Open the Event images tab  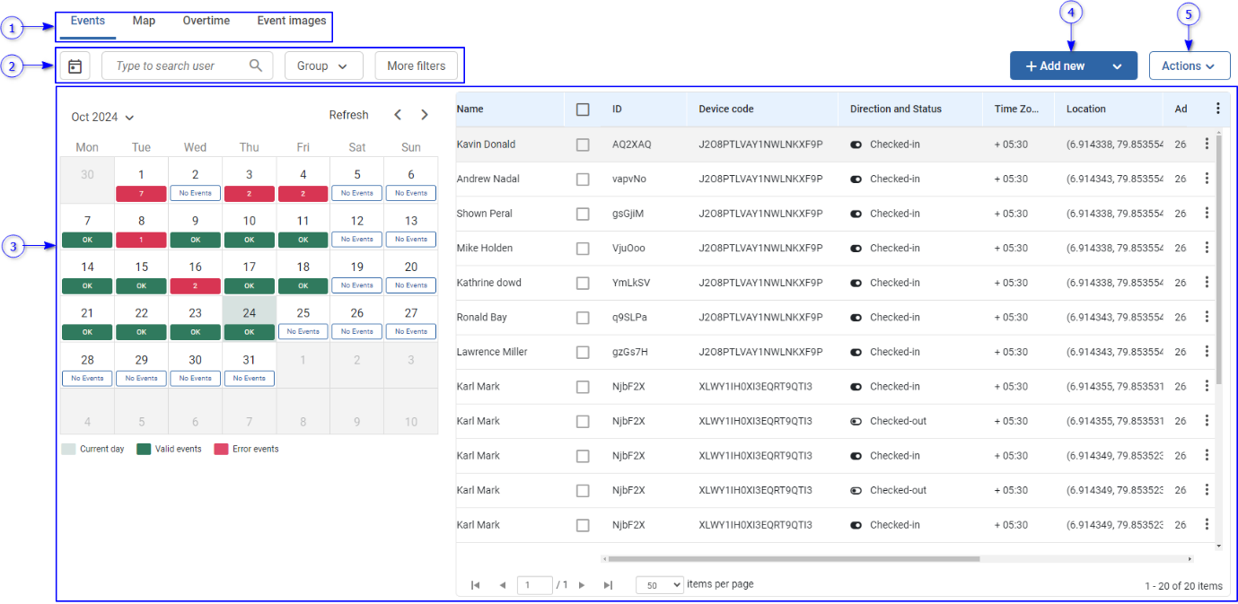(x=292, y=21)
